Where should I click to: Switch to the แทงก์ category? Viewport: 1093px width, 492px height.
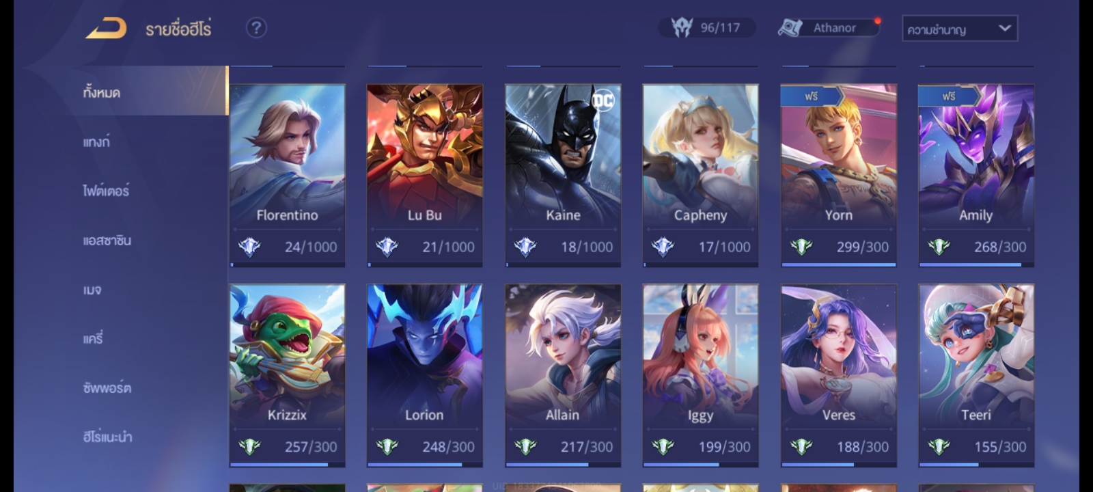click(x=96, y=142)
